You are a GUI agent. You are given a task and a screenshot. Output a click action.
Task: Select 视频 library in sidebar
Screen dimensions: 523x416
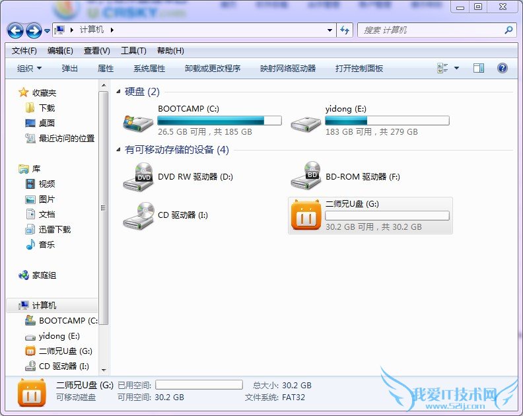coord(40,184)
